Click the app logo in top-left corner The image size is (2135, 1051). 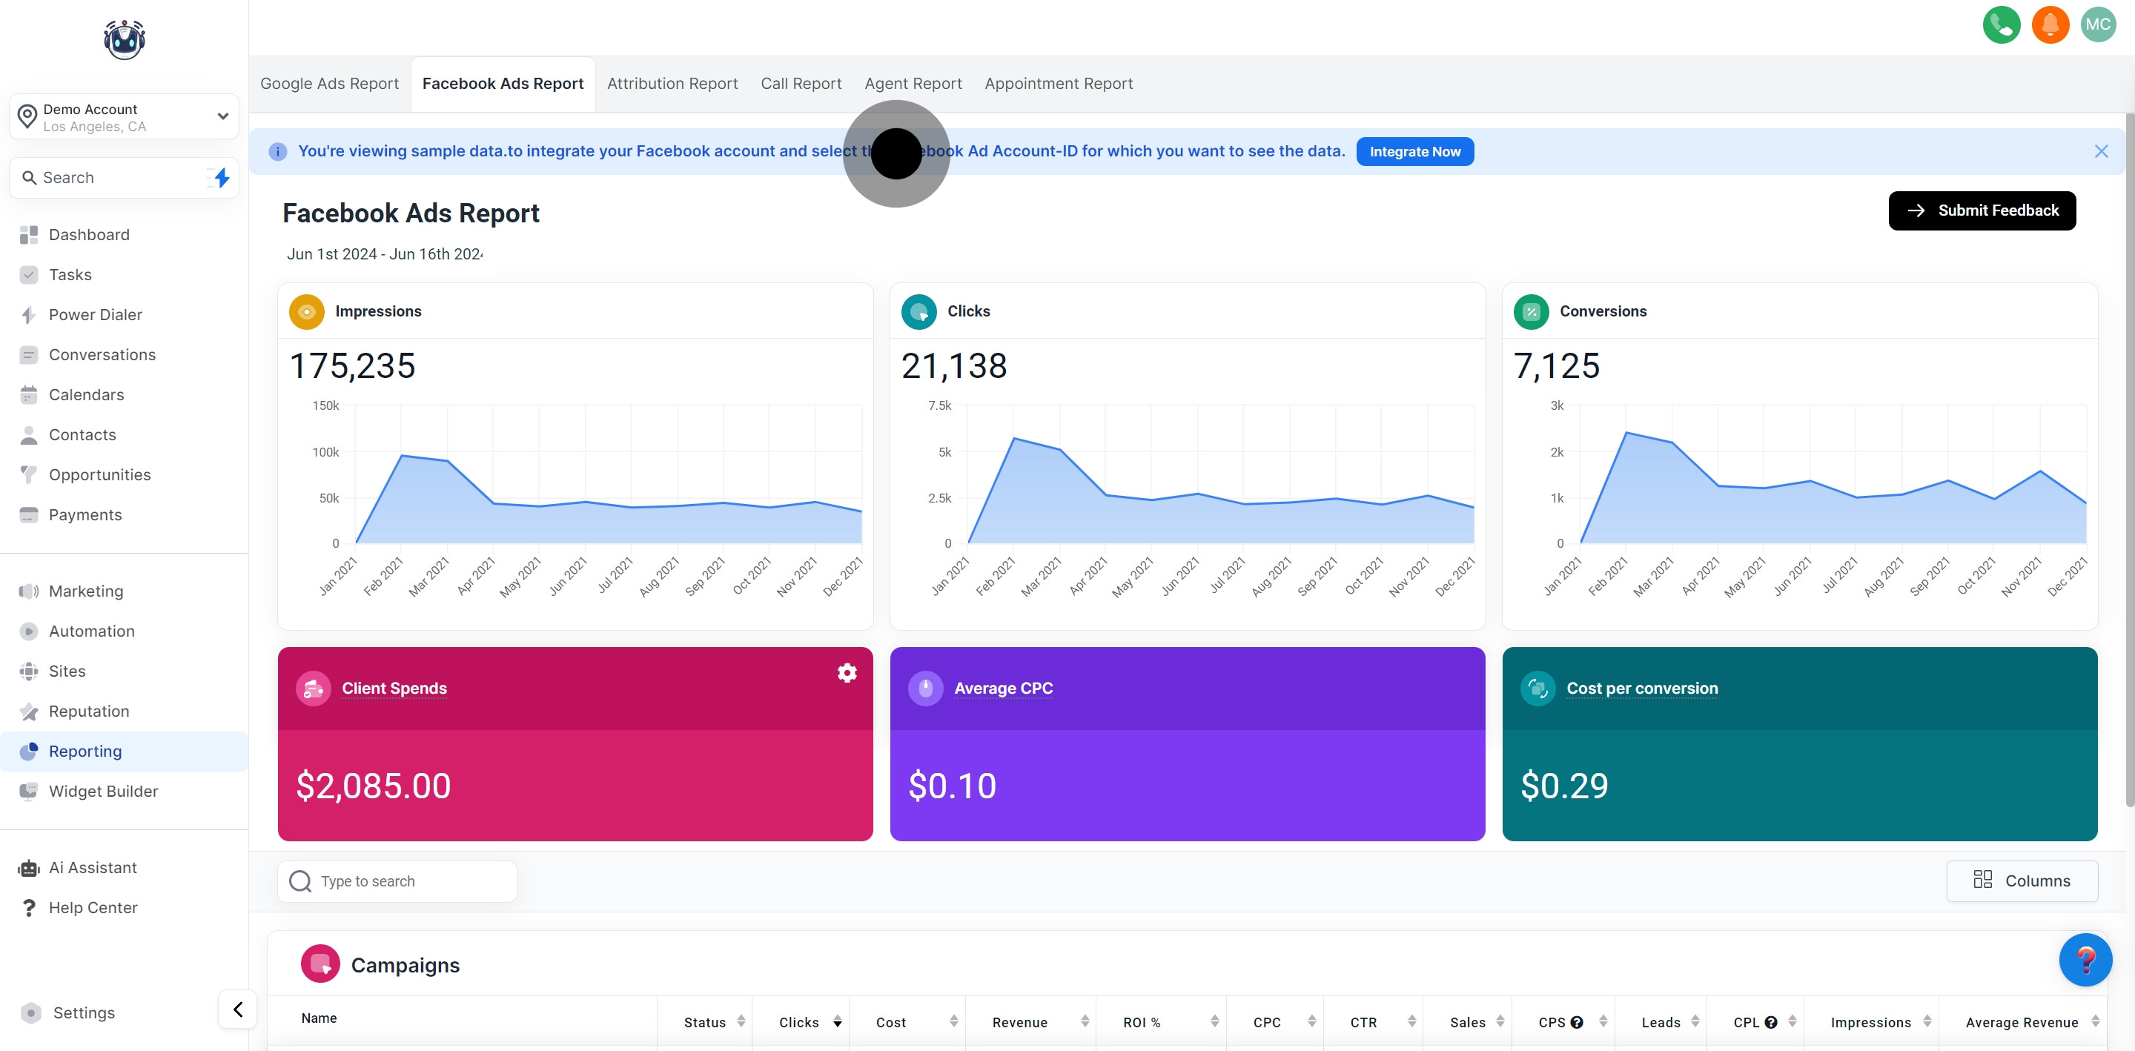point(124,39)
